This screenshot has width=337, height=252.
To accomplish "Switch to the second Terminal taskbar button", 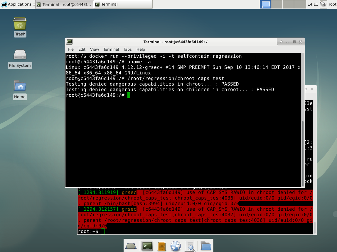I will pos(123,4).
